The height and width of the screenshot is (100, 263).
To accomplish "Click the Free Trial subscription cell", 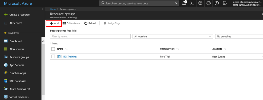I will click(x=165, y=57).
